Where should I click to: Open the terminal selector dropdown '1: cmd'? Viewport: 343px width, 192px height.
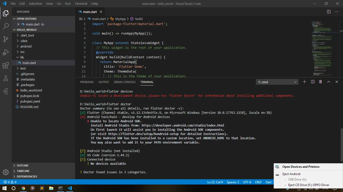pos(277,82)
